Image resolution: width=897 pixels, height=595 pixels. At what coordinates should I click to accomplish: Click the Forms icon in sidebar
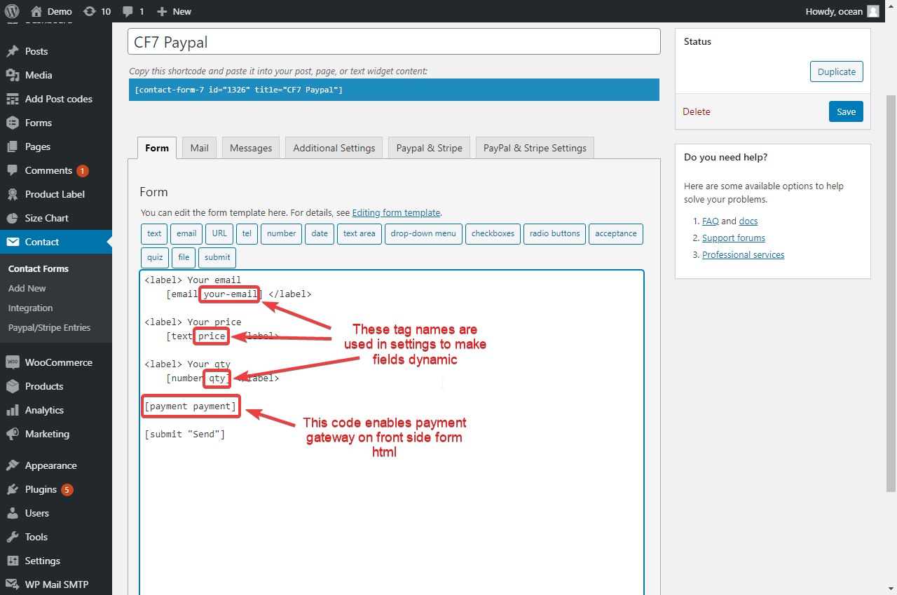12,123
